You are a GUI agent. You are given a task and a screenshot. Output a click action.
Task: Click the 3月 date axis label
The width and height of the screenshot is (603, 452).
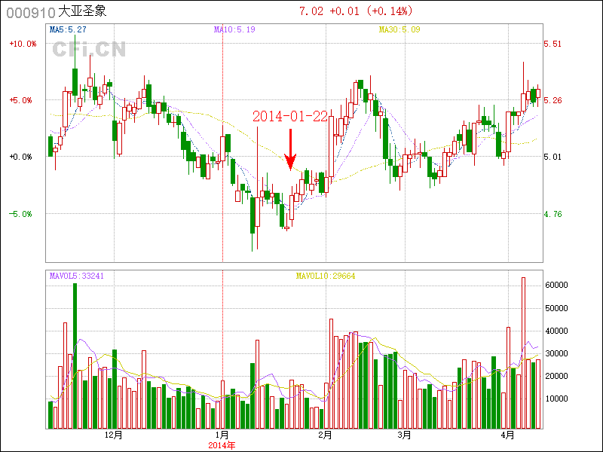(x=405, y=435)
